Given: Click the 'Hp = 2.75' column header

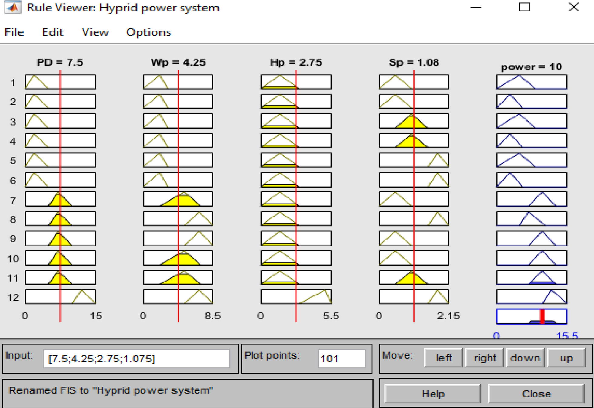Looking at the screenshot, I should [296, 62].
